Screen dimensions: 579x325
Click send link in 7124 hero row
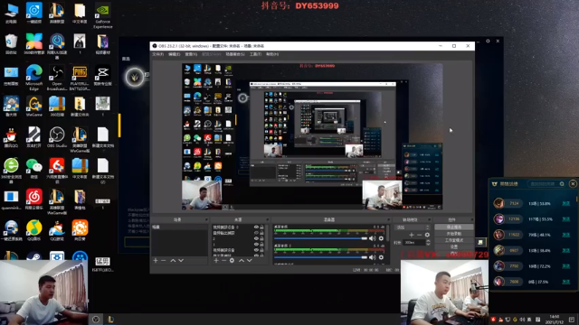pos(565,203)
